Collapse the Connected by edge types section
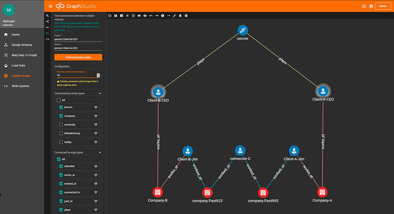 [100, 152]
